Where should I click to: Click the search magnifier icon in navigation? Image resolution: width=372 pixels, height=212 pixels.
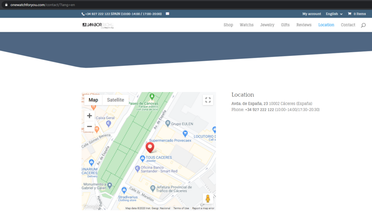tap(363, 25)
